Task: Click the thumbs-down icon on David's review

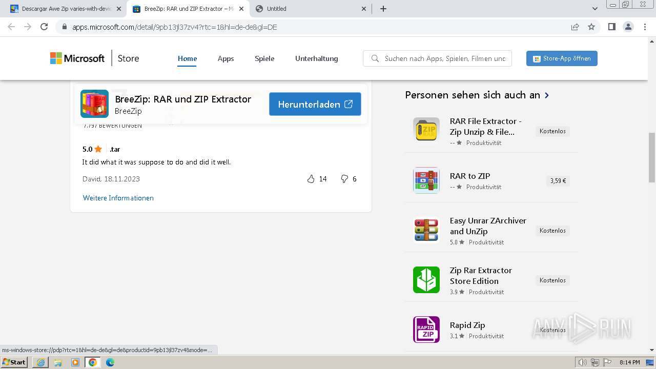Action: (344, 179)
